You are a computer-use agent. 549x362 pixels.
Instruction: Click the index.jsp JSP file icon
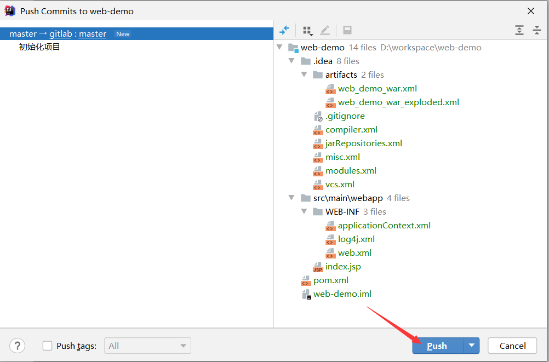[x=318, y=267]
